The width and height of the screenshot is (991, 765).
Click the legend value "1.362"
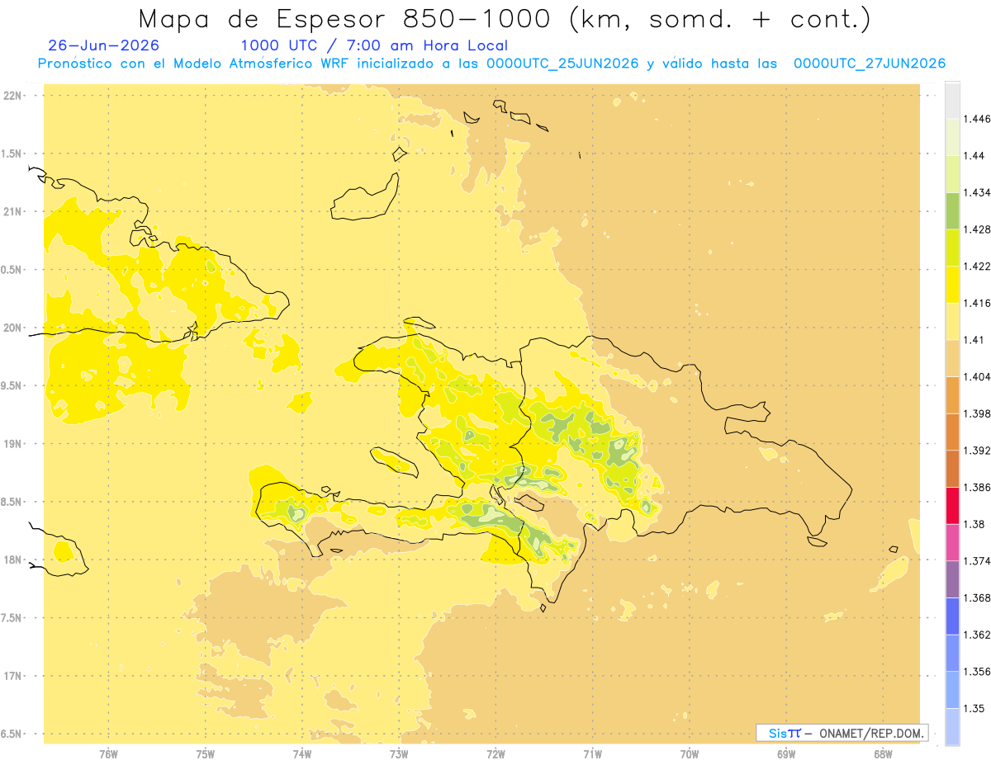[x=977, y=635]
